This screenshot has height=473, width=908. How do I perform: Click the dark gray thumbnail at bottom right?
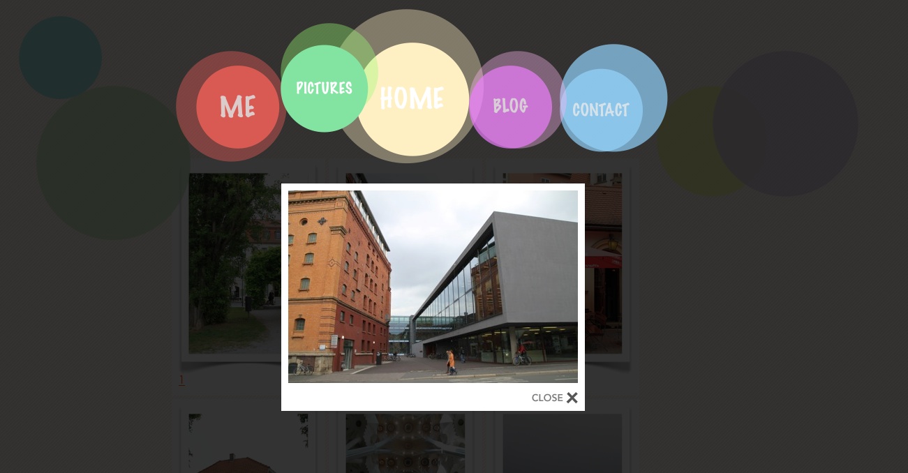[x=563, y=443]
